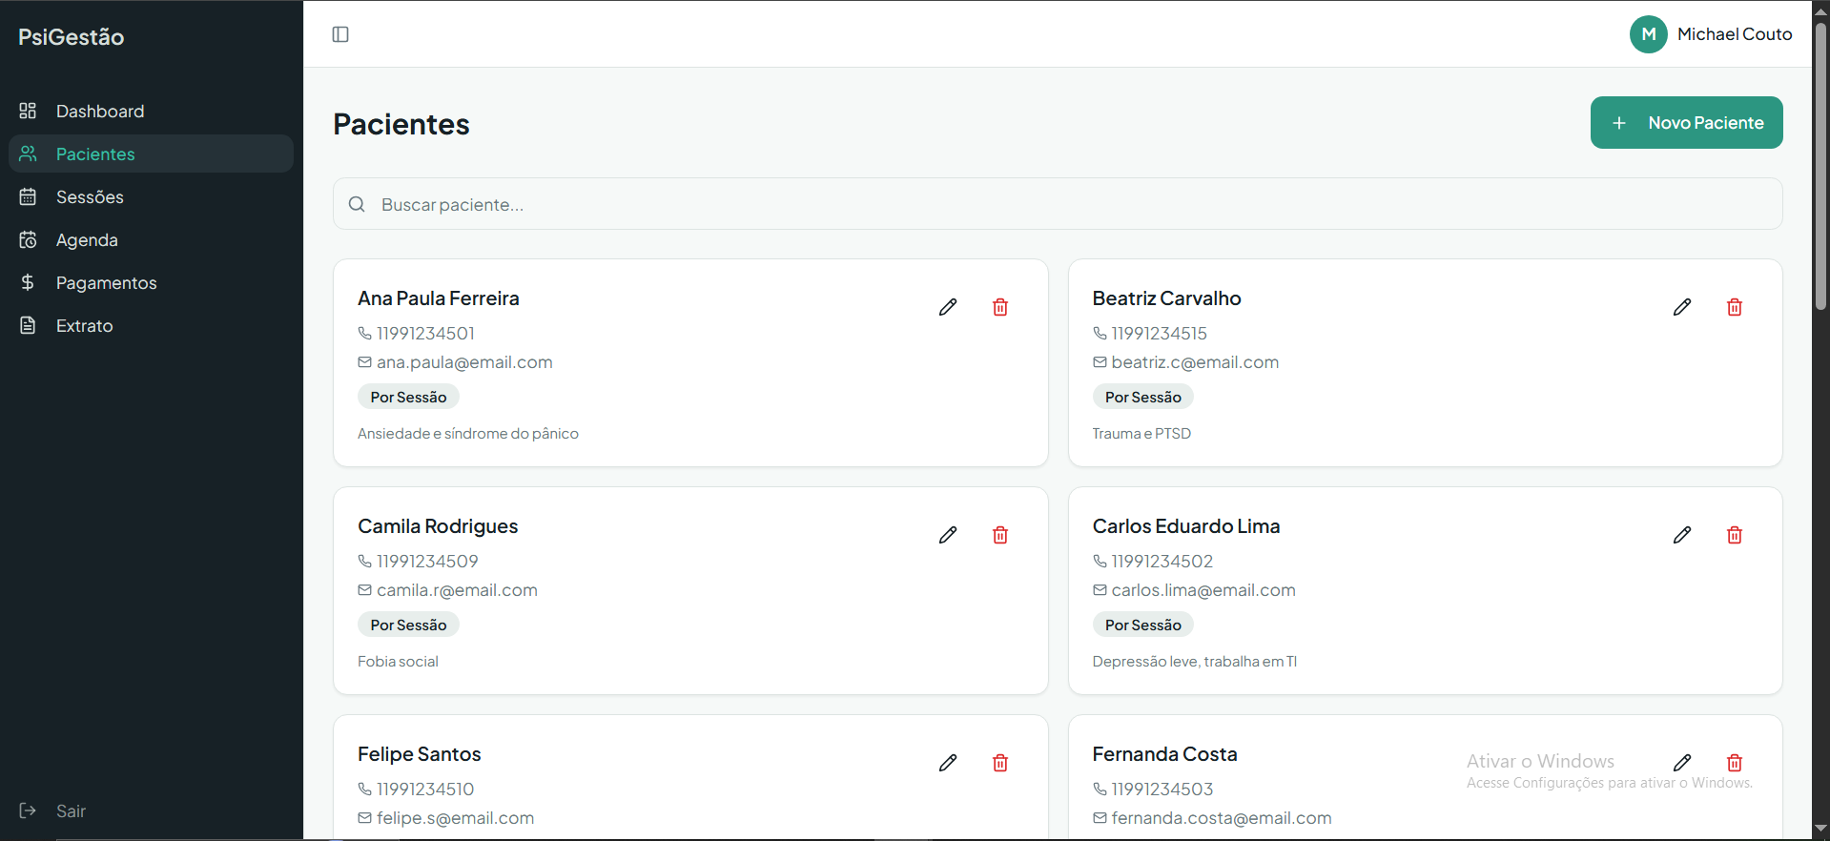Open the Agenda page
1830x841 pixels.
click(151, 240)
